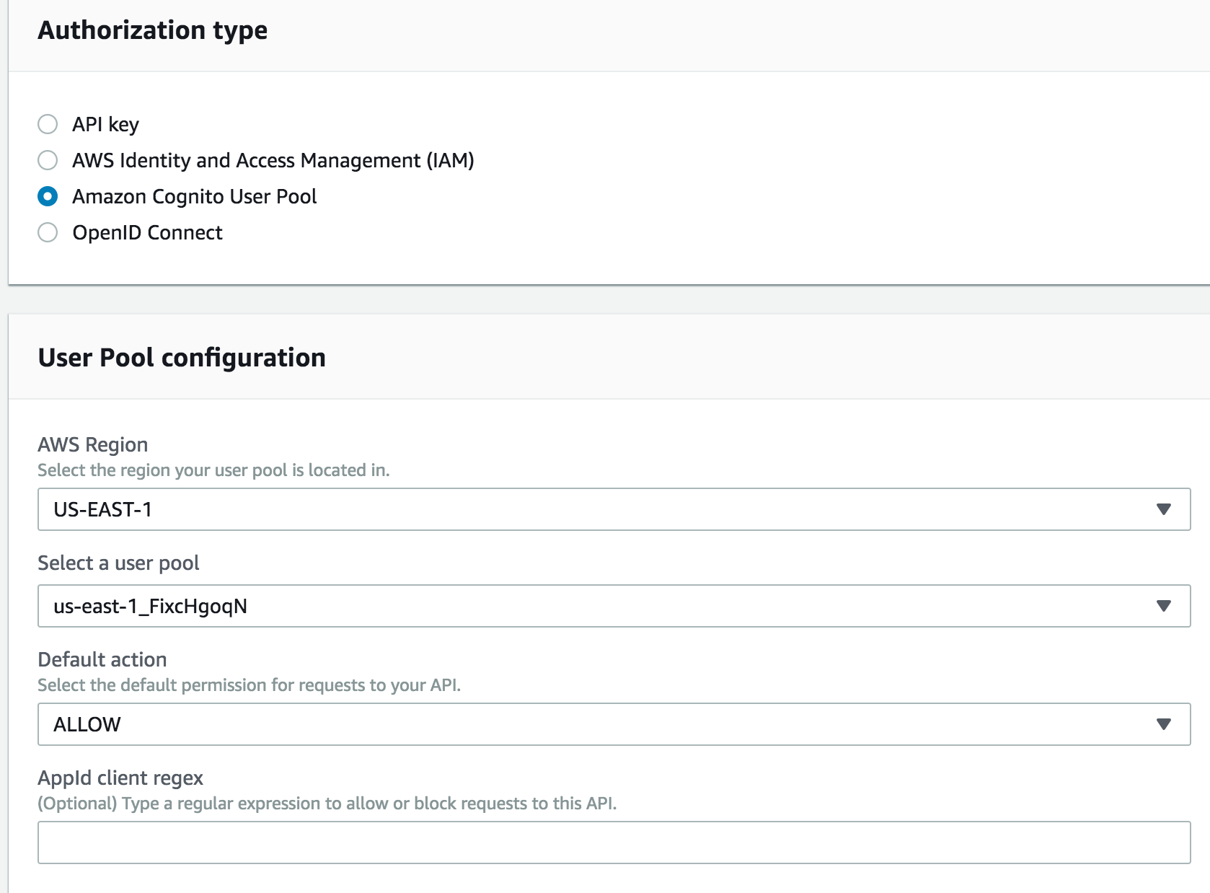This screenshot has width=1210, height=893.
Task: Click the Default action dropdown triangle icon
Action: click(x=1163, y=724)
